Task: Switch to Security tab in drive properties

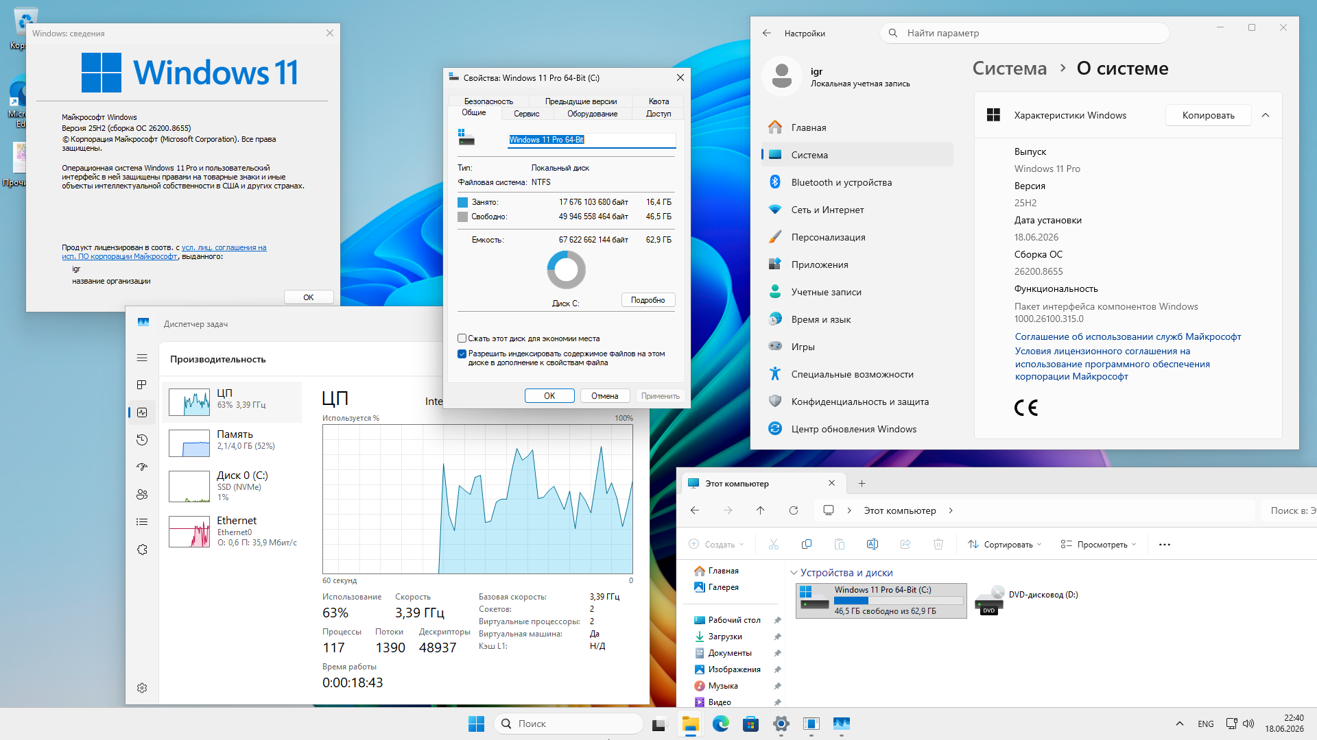Action: click(x=488, y=101)
